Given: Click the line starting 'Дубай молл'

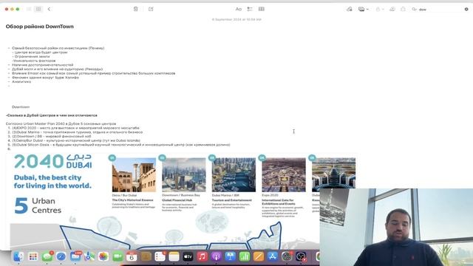Looking at the screenshot, I should (x=58, y=69).
